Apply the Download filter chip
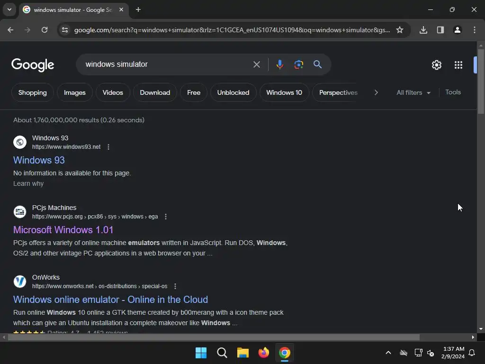Viewport: 485px width, 364px height. point(155,92)
